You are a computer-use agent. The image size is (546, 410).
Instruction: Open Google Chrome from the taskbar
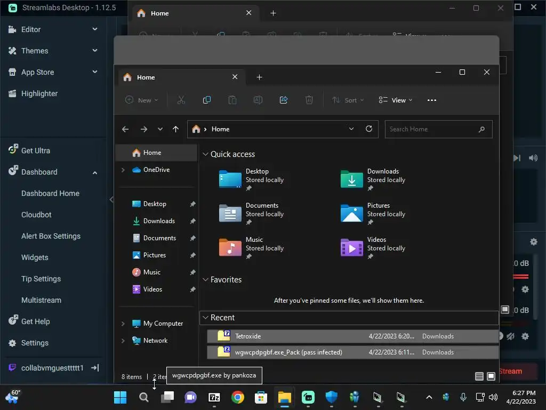point(237,397)
